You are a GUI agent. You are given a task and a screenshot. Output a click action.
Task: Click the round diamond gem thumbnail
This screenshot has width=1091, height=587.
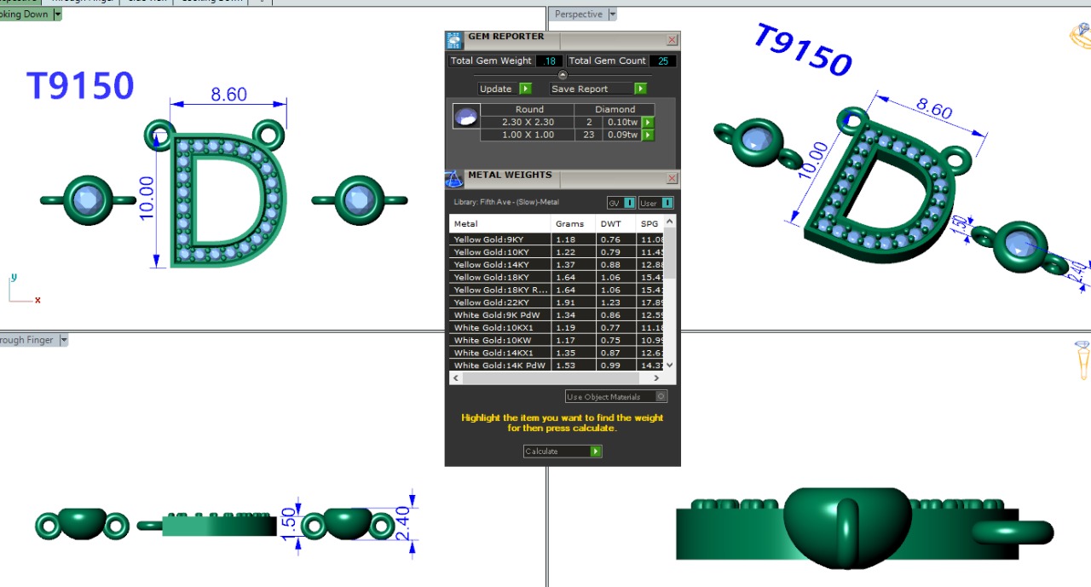[466, 117]
